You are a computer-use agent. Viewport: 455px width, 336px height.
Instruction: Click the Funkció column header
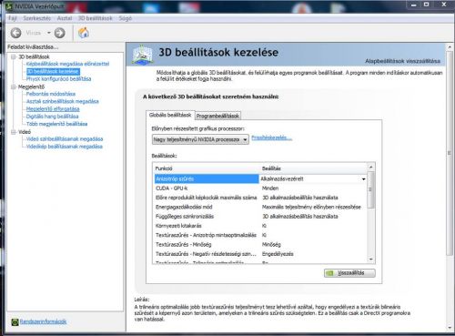207,168
